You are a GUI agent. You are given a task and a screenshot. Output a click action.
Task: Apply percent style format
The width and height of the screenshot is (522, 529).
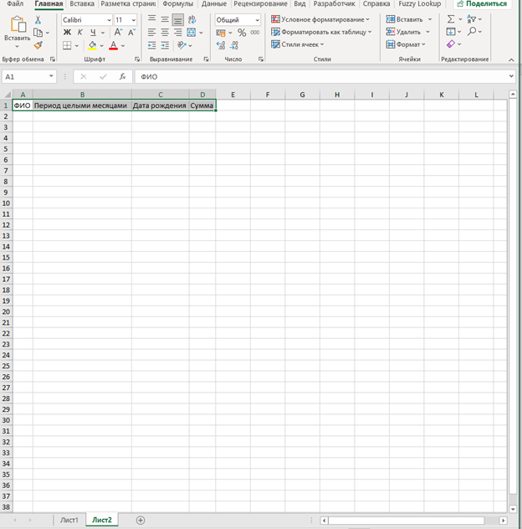pyautogui.click(x=242, y=33)
